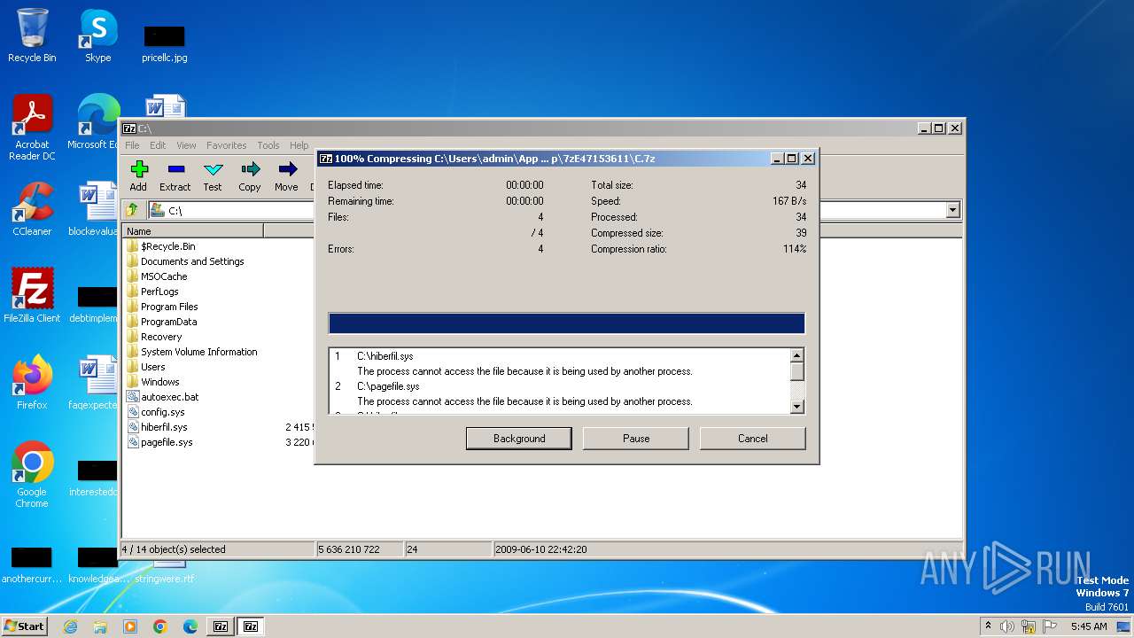Select the CCleaner desktop icon
This screenshot has width=1134, height=638.
pyautogui.click(x=32, y=209)
